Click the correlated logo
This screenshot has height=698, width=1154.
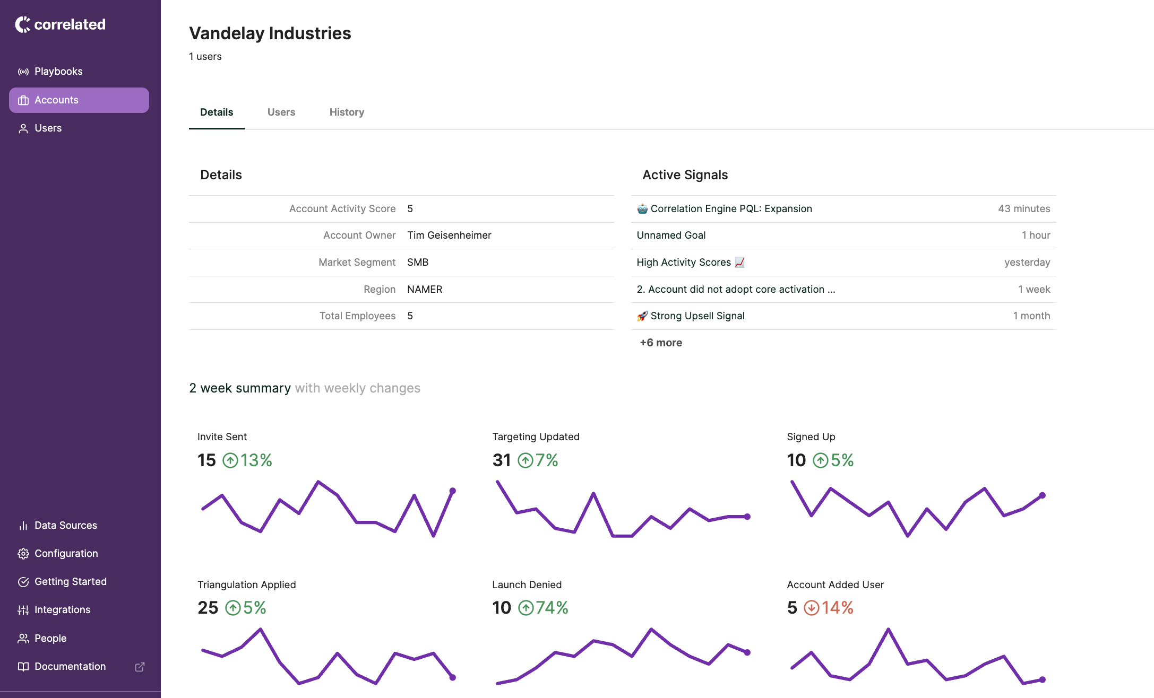pyautogui.click(x=61, y=24)
